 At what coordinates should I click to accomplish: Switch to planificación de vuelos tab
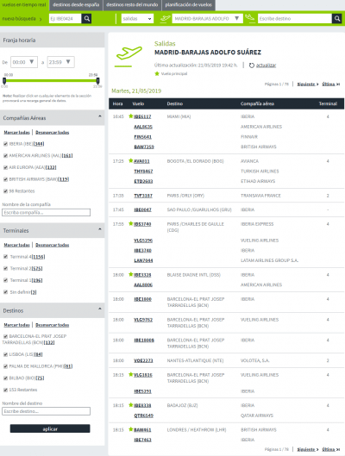[189, 5]
